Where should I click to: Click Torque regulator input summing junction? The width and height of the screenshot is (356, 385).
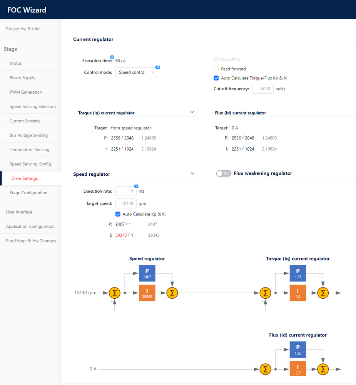click(x=265, y=293)
